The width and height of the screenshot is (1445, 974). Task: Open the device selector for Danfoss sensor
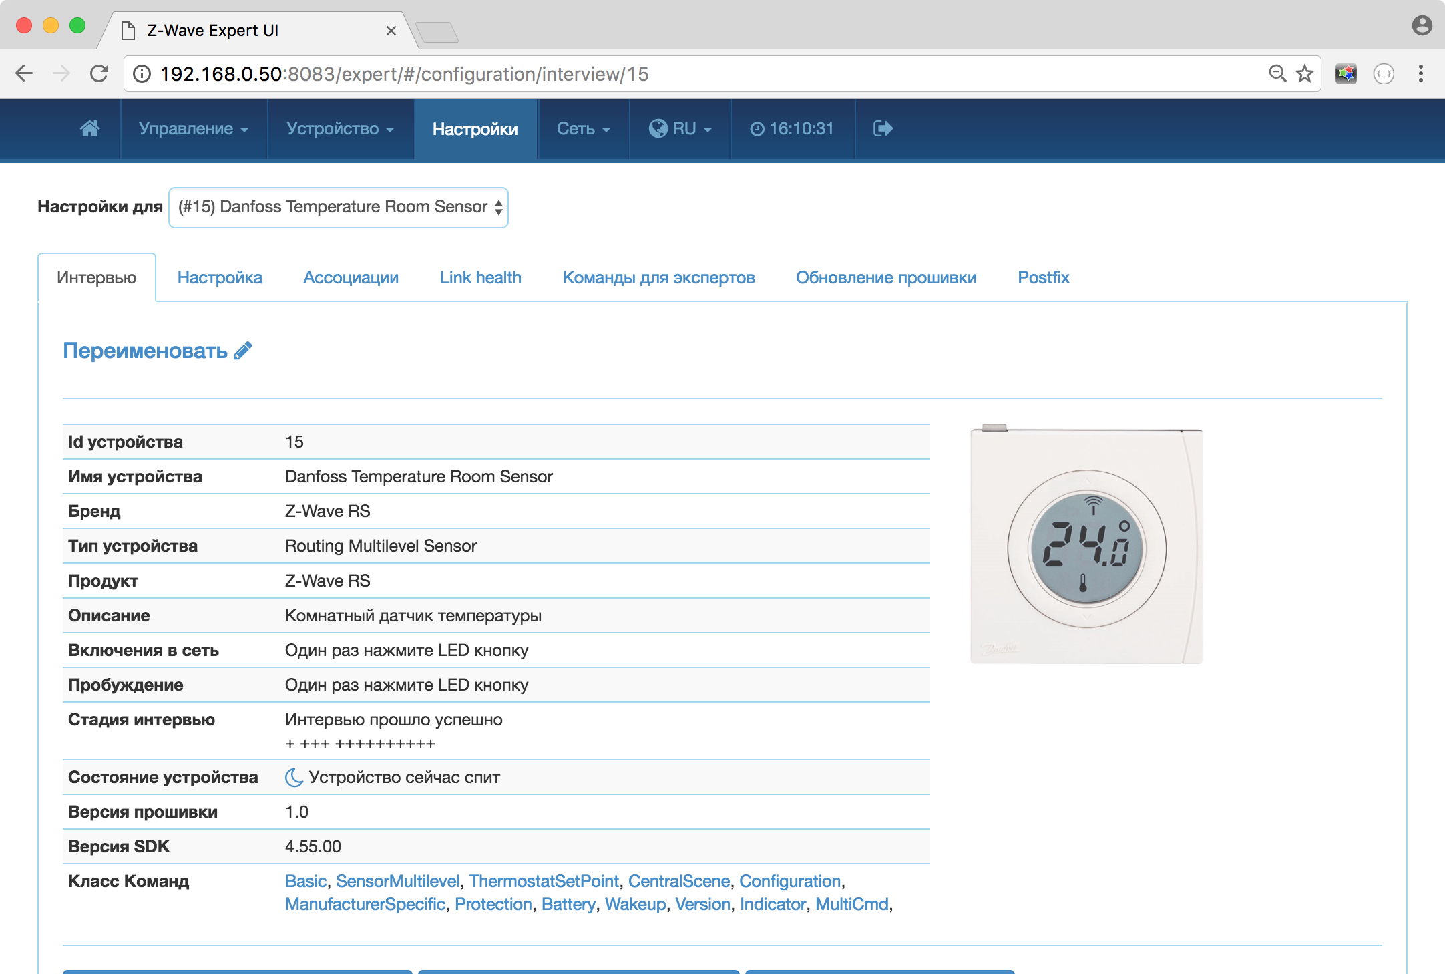(339, 208)
